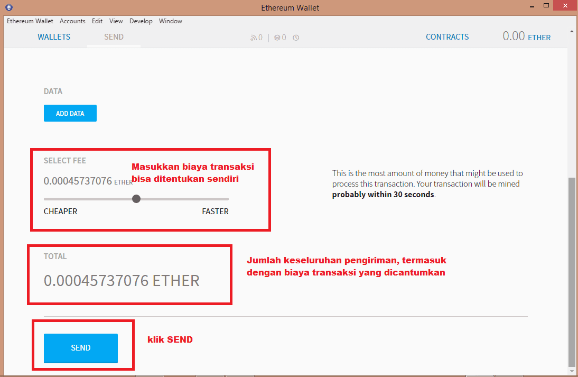
Task: Click the fee slider handle
Action: [x=136, y=199]
